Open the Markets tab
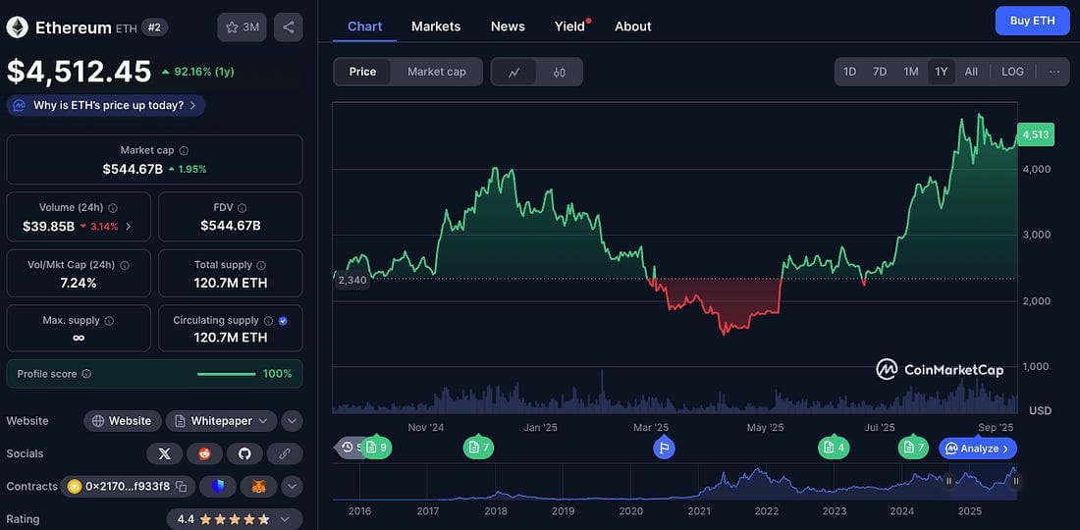The image size is (1080, 530). (436, 26)
